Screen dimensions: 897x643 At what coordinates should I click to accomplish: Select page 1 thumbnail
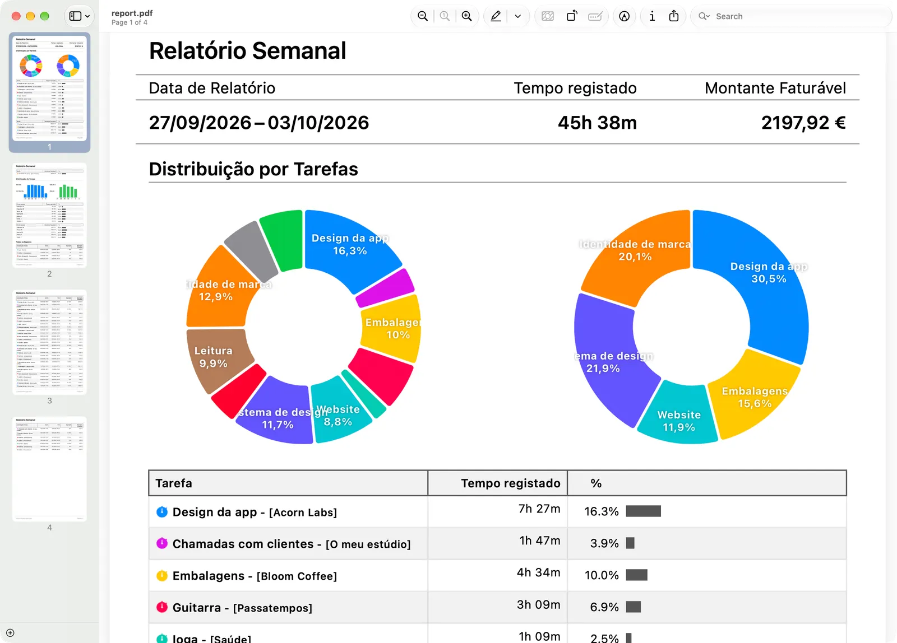coord(49,88)
